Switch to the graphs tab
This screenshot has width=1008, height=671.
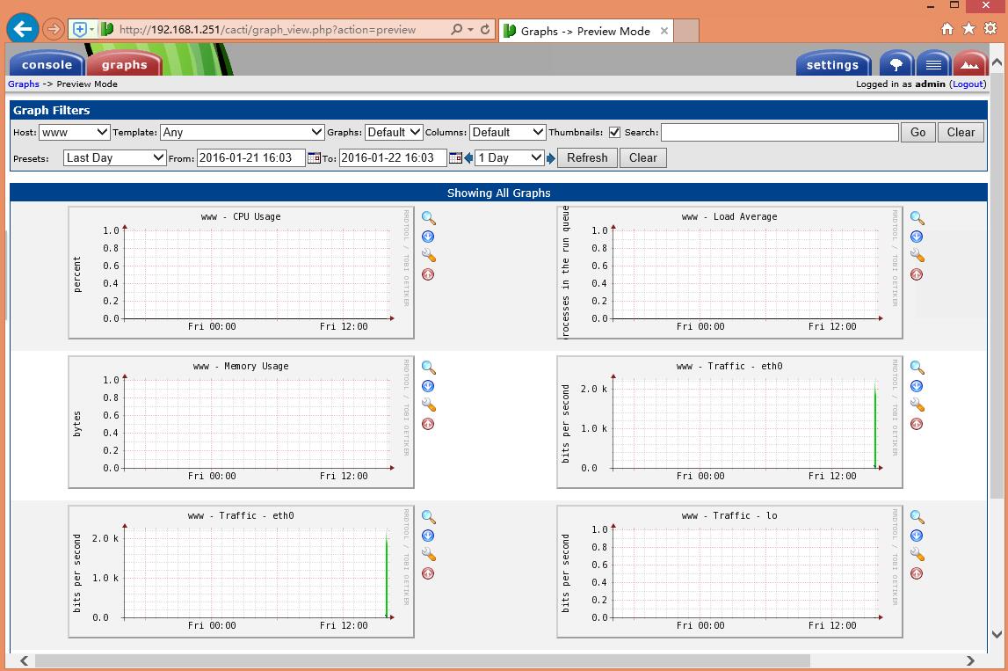pos(124,64)
